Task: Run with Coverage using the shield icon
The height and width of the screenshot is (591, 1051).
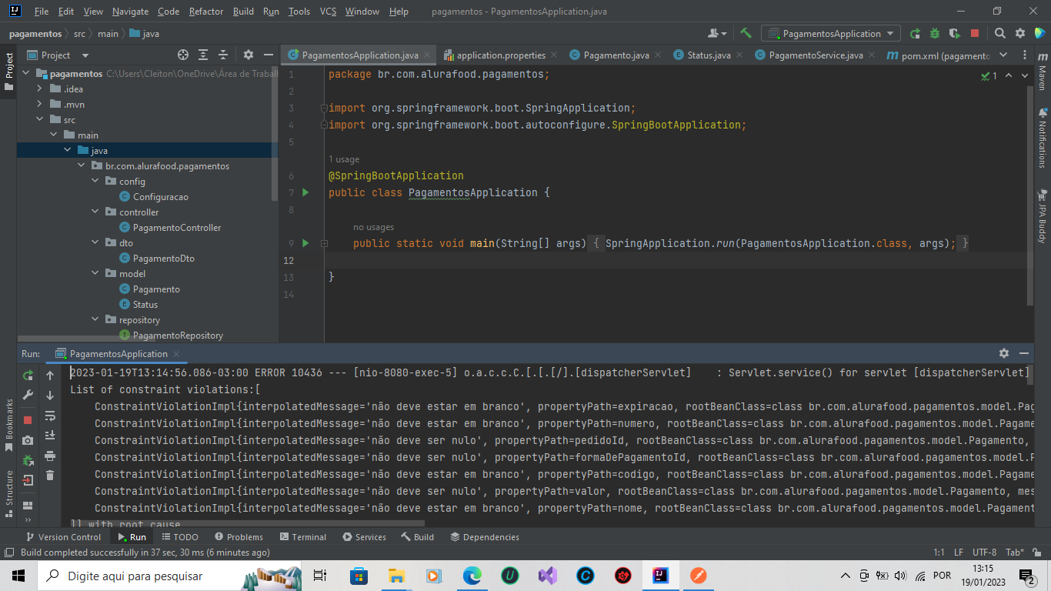Action: tap(955, 34)
